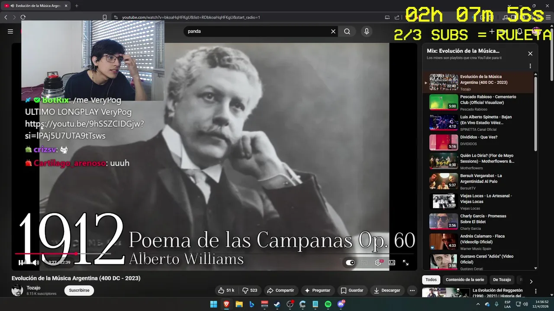This screenshot has width=554, height=311.
Task: Open options menu for La Evolución del Reggaetón
Action: tap(535, 292)
